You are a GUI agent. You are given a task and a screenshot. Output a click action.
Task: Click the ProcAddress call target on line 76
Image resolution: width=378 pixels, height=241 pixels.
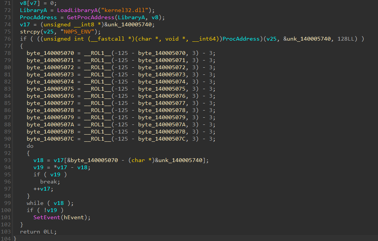click(241, 39)
